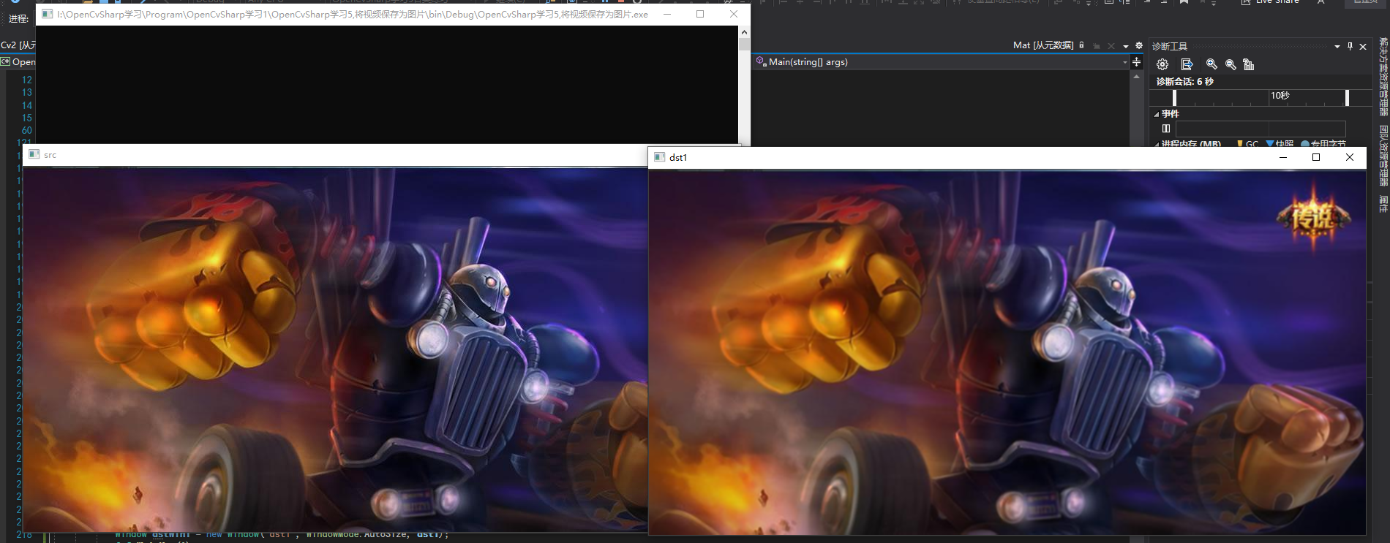Close the 诊断工具 panel
Screen dimensions: 1390x543
(x=1363, y=46)
